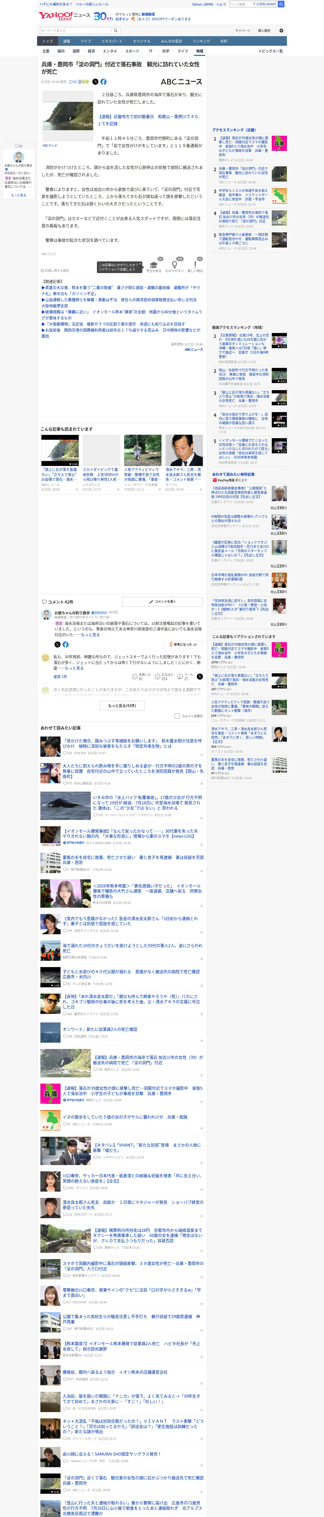324x1517 pixels.
Task: Open the 有料 navigation tab
Action: (224, 41)
